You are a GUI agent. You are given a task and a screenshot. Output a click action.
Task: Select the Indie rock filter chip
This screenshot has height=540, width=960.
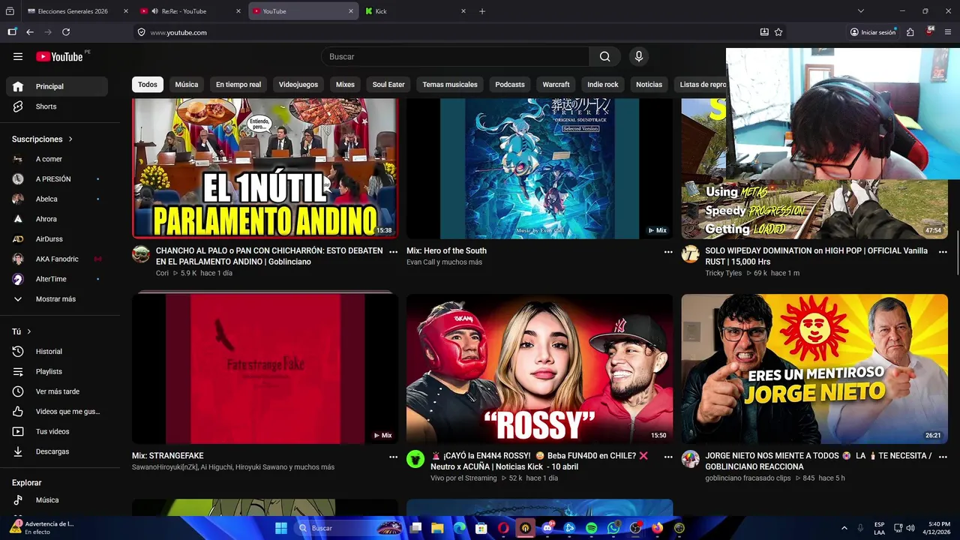pos(603,85)
